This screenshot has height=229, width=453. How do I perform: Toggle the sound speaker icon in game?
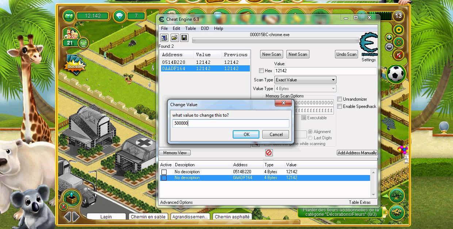tap(399, 55)
